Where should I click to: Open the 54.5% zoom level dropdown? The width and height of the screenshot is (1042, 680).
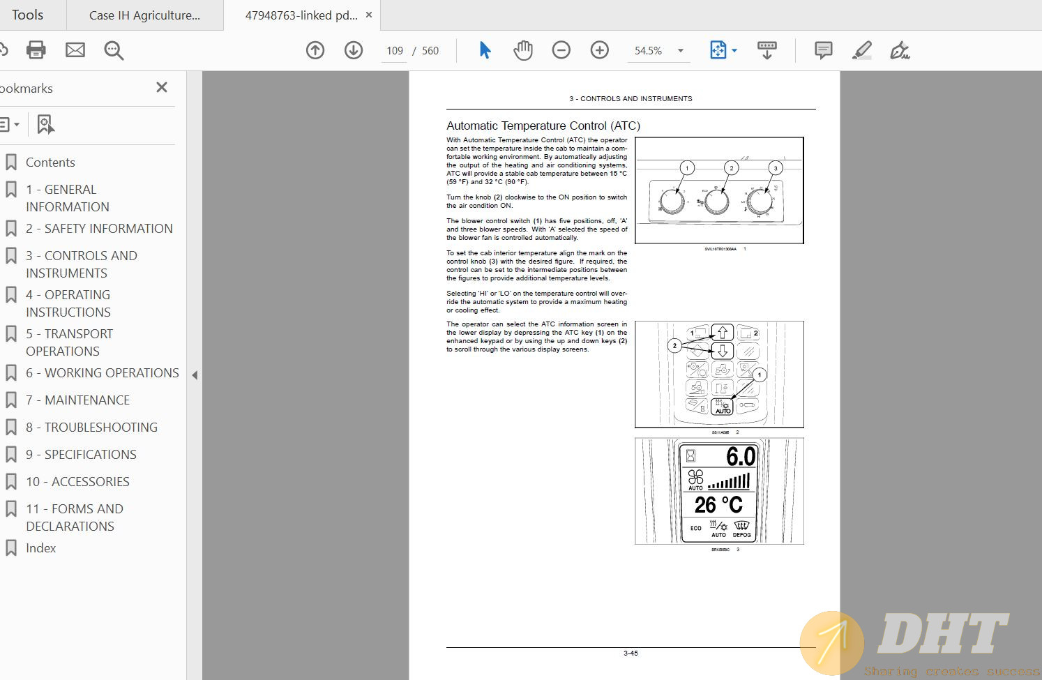pos(680,51)
